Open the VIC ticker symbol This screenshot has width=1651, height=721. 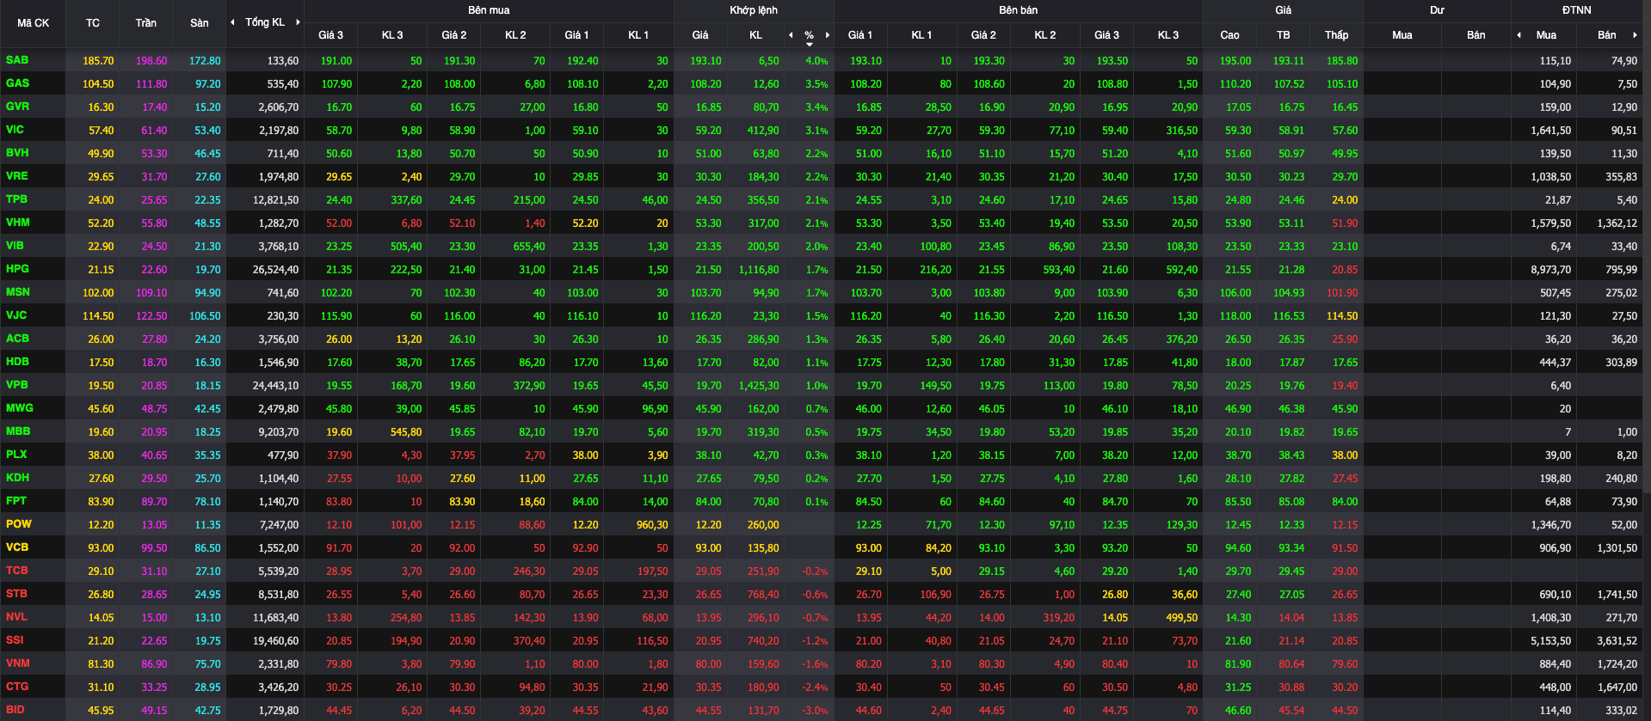click(x=15, y=130)
